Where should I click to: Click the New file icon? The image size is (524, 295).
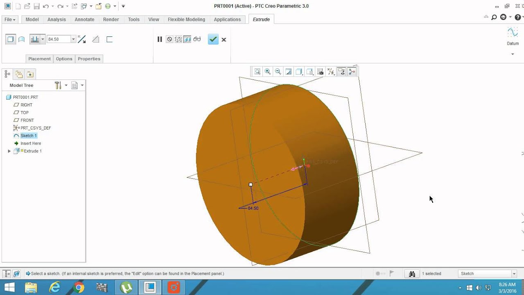click(18, 6)
